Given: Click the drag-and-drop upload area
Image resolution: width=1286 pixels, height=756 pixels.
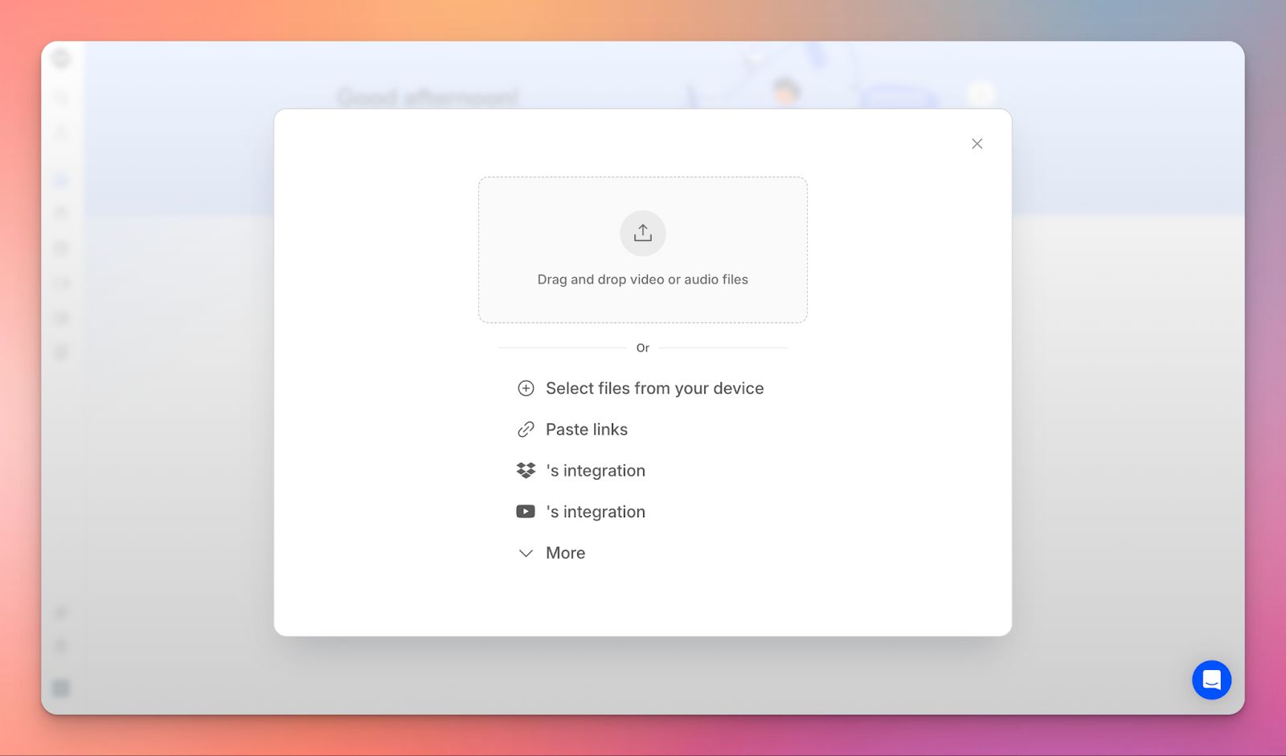Looking at the screenshot, I should [x=642, y=250].
